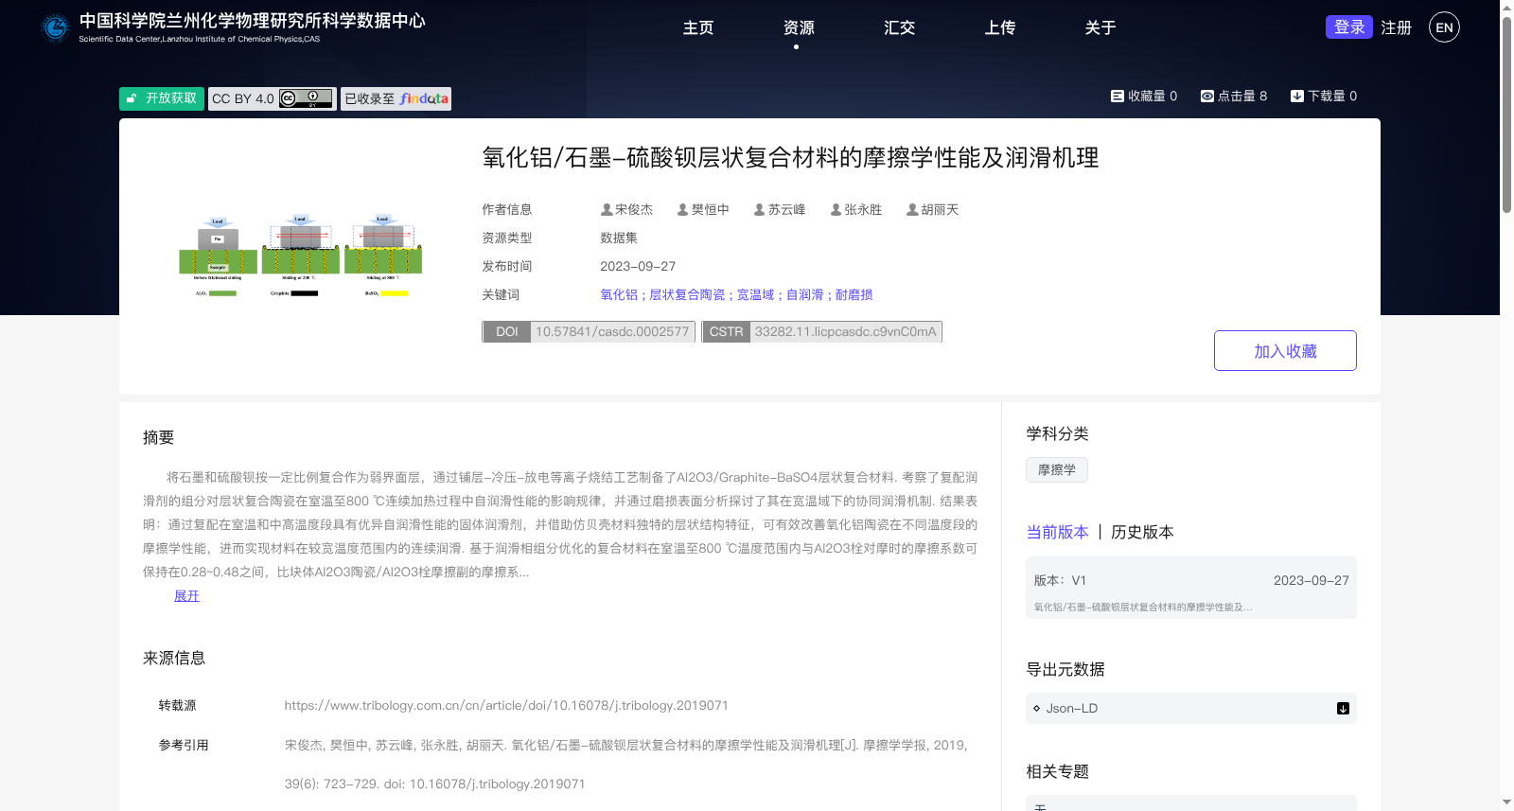Switch to the 历史版本 tab
Image resolution: width=1514 pixels, height=811 pixels.
1142,532
